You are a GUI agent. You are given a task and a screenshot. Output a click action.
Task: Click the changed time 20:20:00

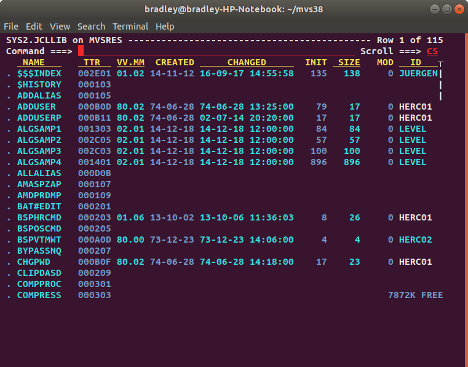(272, 118)
